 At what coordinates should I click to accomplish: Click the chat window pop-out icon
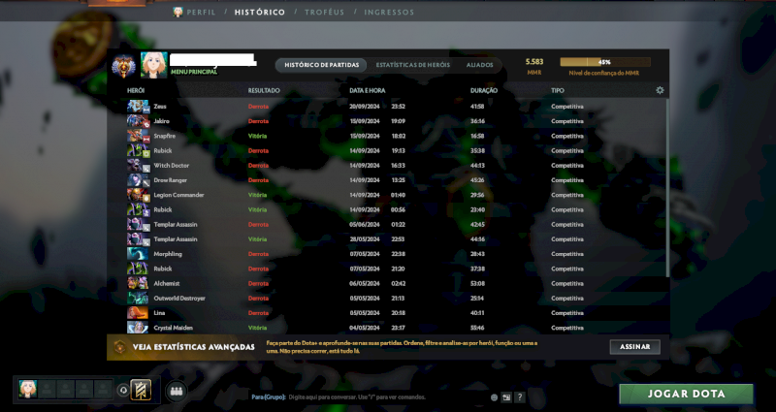506,397
